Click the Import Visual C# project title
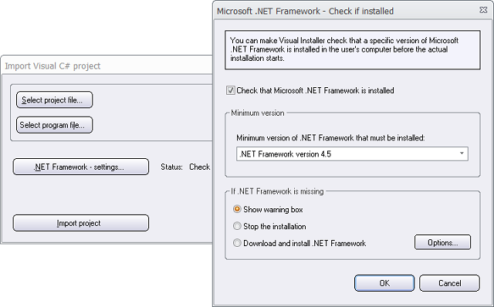Image resolution: width=494 pixels, height=307 pixels. pos(52,66)
